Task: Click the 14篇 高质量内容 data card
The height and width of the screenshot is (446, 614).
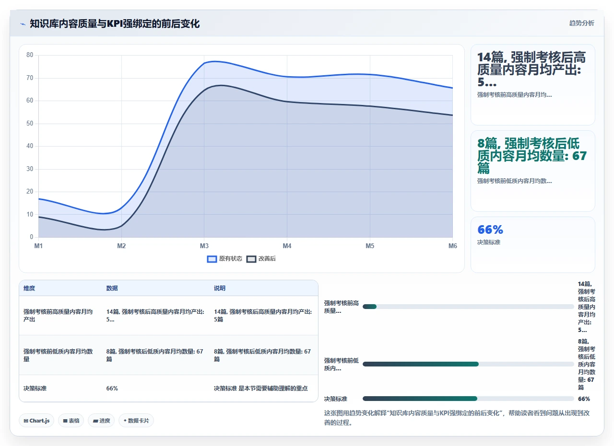Action: coord(533,85)
